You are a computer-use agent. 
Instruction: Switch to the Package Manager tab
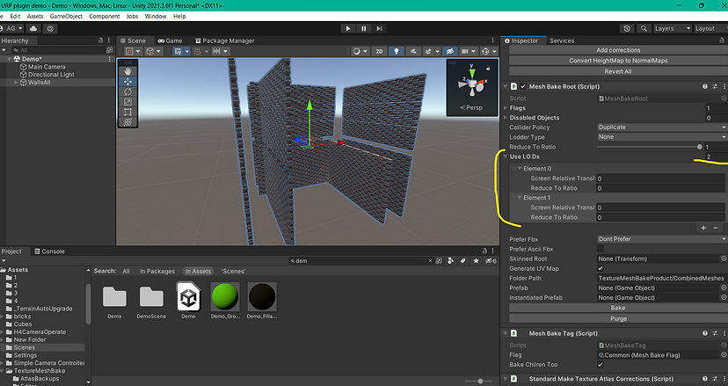point(223,40)
